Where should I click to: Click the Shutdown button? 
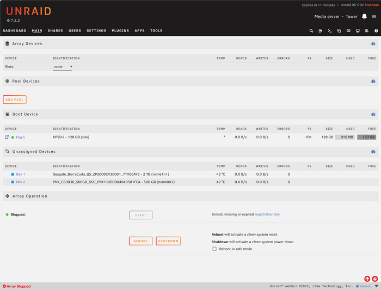click(168, 241)
